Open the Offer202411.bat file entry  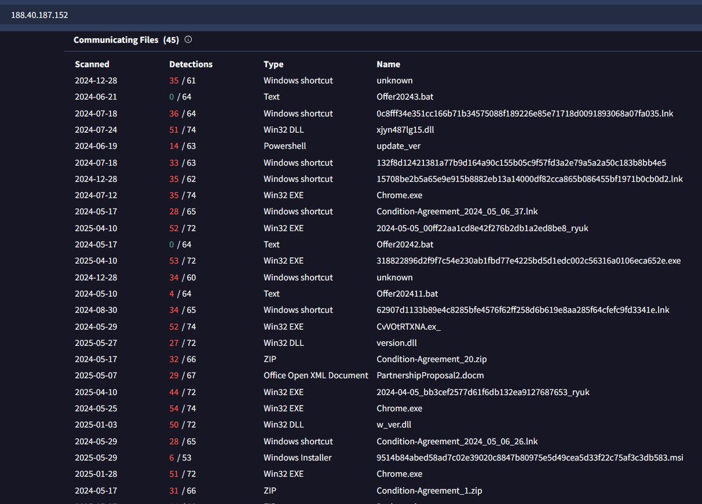(x=407, y=294)
